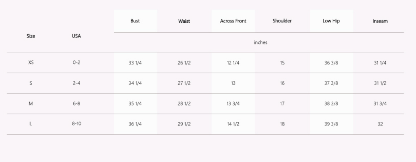Select the XS size row label
Viewport: 416px width, 162px height.
point(31,63)
